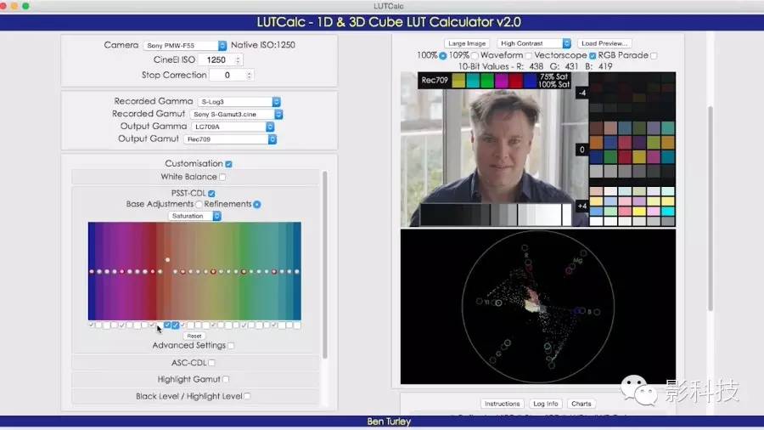Open the Camera dropdown showing Sony PMW-F55
Image resolution: width=764 pixels, height=430 pixels.
coord(185,45)
